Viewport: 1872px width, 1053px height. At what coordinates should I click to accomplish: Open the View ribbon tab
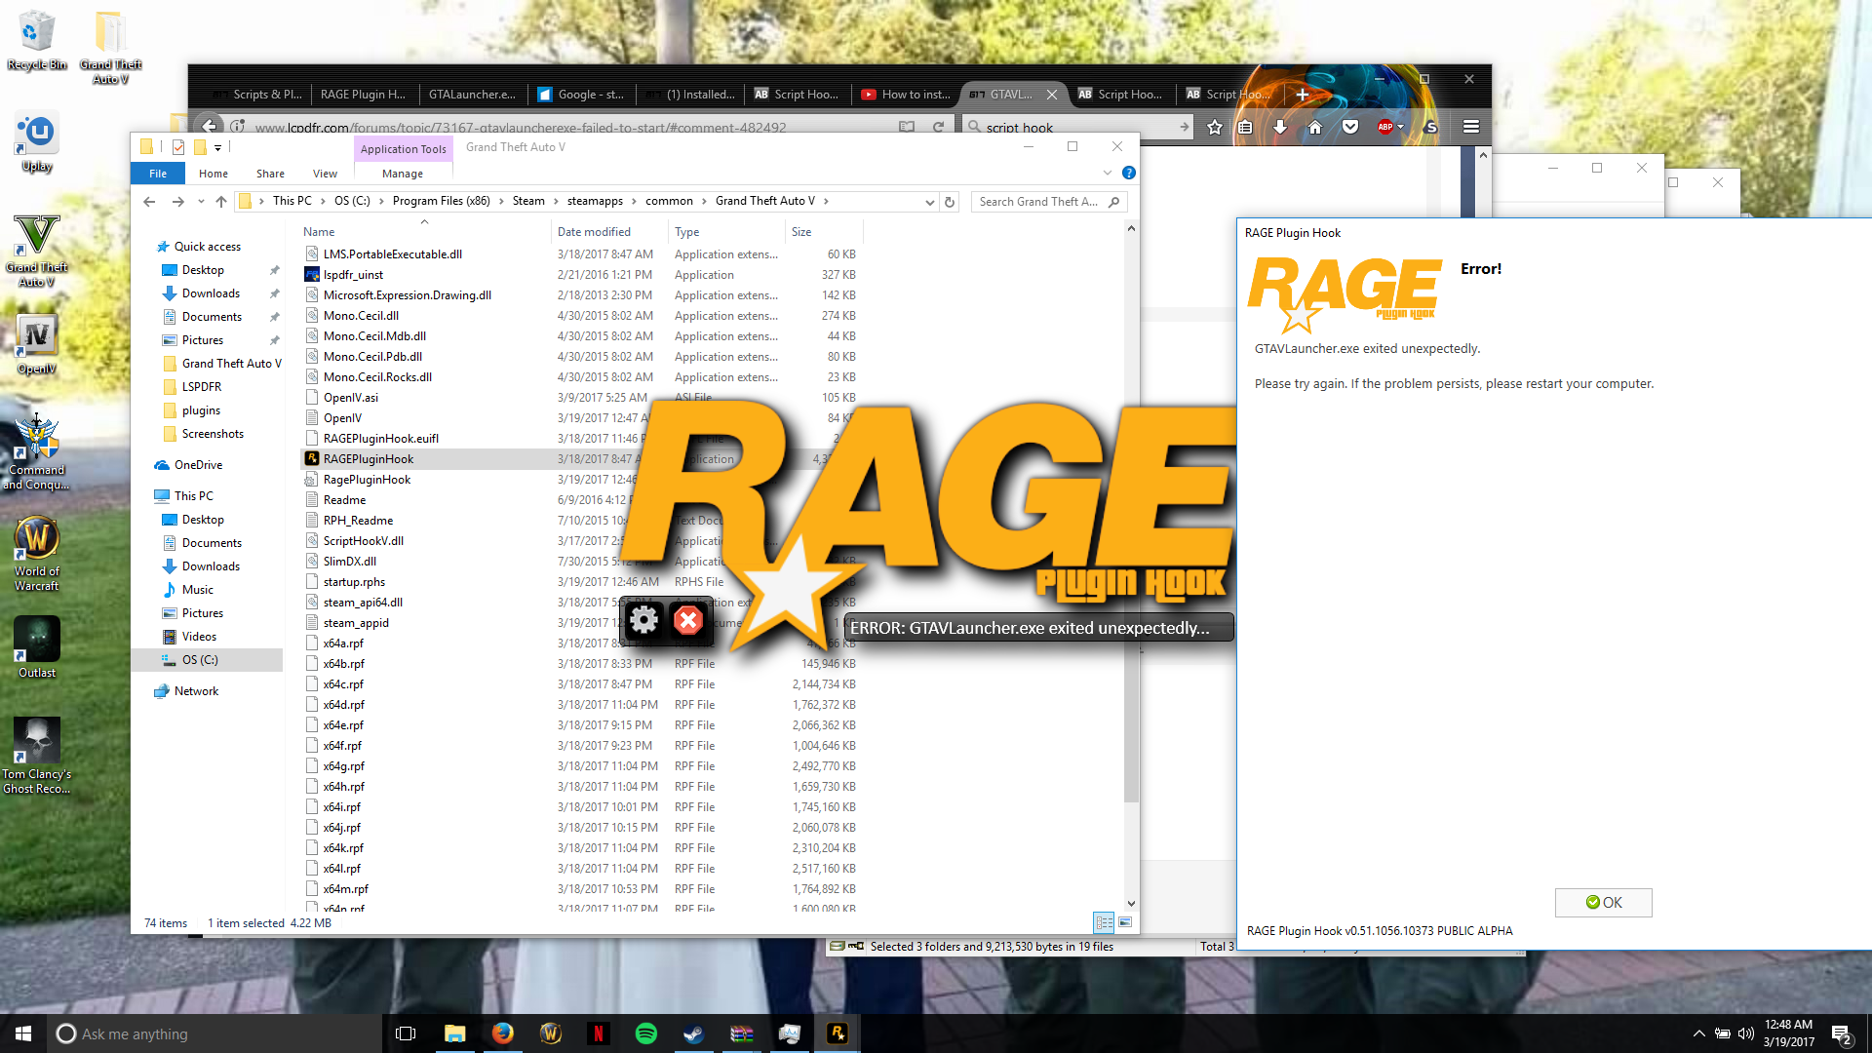point(325,174)
